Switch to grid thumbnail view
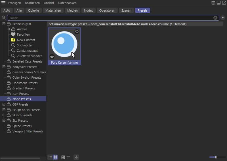The width and height of the screenshot is (227, 161). click(x=55, y=157)
